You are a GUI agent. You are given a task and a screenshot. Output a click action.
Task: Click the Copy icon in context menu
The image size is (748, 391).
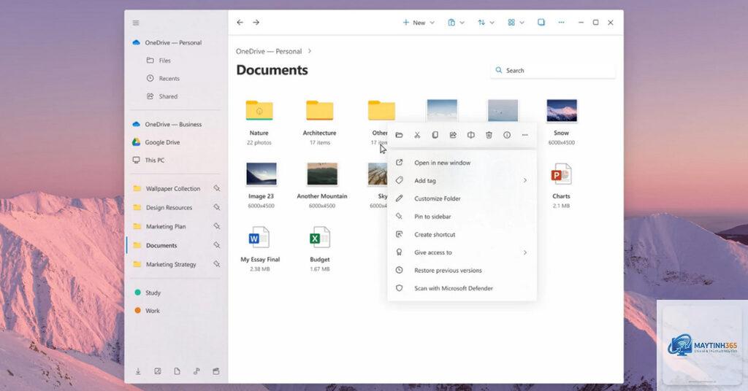[435, 135]
